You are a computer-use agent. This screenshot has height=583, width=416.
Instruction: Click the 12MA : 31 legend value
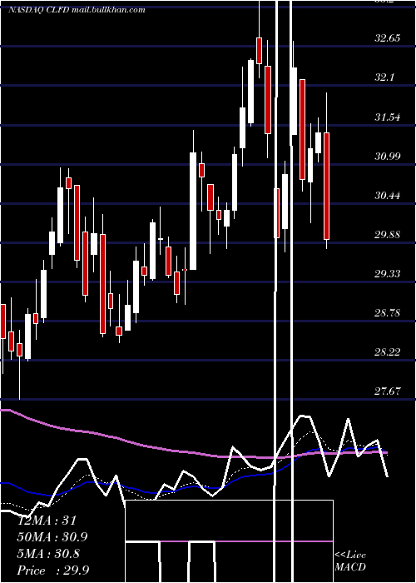[x=47, y=521]
